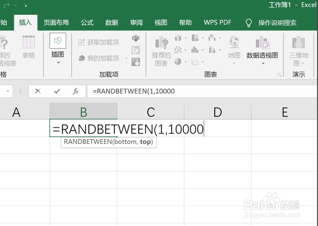
Task: Click the pie chart insert icon
Action: (x=178, y=61)
